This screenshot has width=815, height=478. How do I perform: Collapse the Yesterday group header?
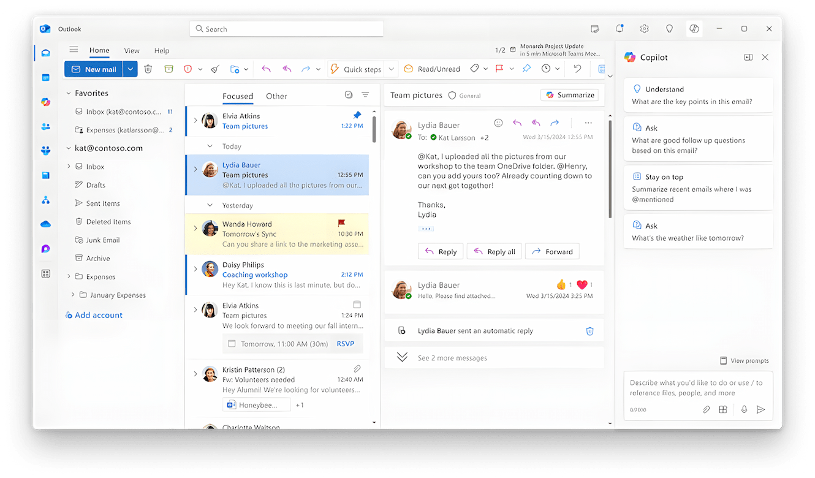point(210,205)
